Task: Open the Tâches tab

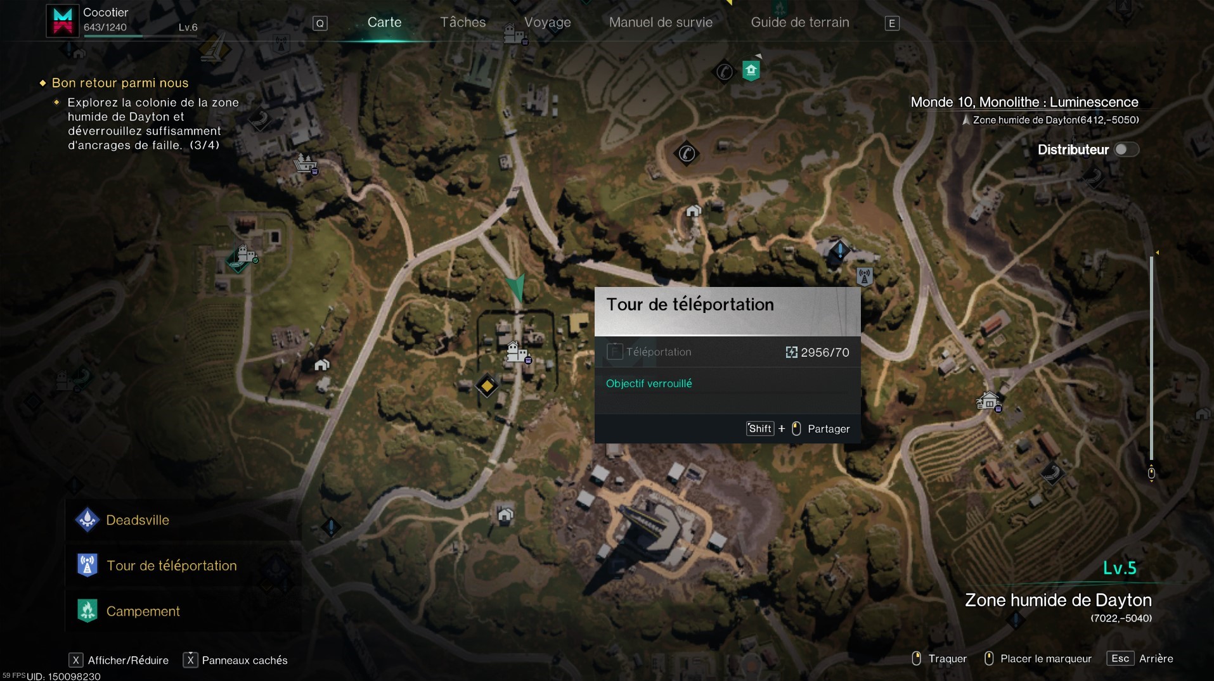Action: (463, 22)
